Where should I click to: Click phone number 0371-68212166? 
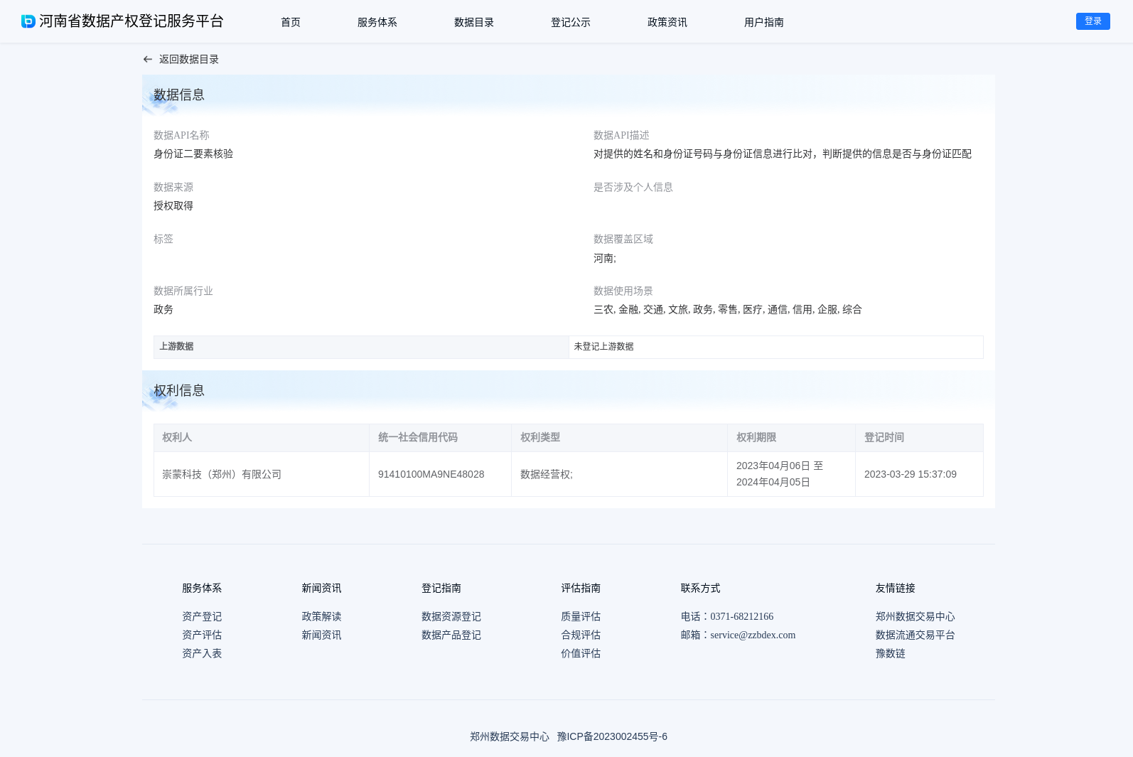[742, 616]
